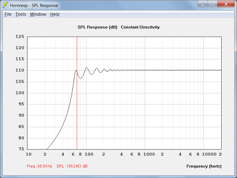Click the 125 dB axis label
The width and height of the screenshot is (237, 178).
(20, 36)
